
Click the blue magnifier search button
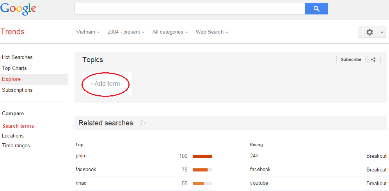pyautogui.click(x=316, y=9)
